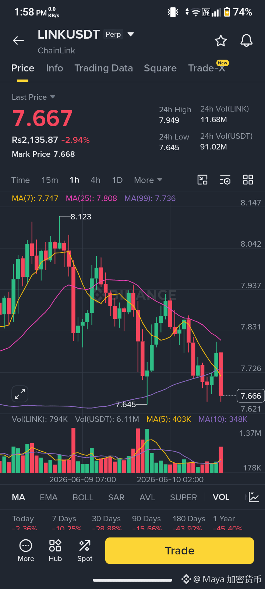This screenshot has width=265, height=589.
Task: Select the 15m chart interval
Action: tap(50, 180)
